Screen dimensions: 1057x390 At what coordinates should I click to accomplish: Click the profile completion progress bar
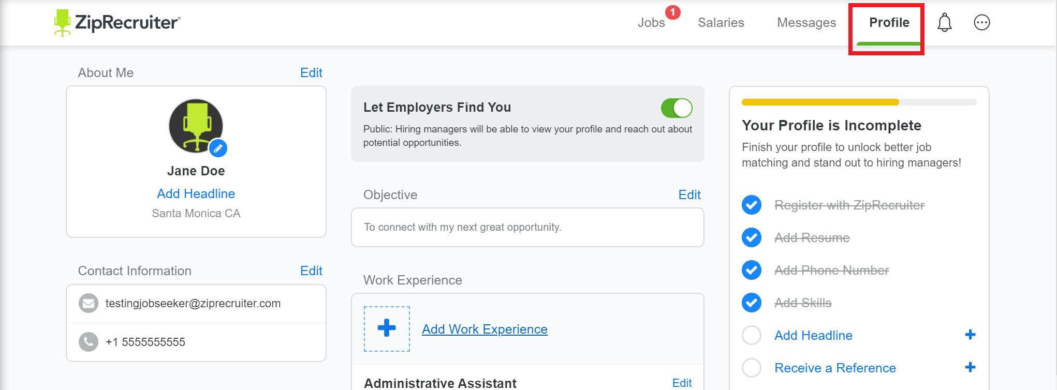point(859,102)
